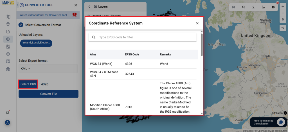Click the Remarks column header
Image resolution: width=288 pixels, height=132 pixels.
point(165,54)
